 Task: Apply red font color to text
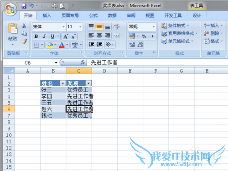(x=62, y=45)
